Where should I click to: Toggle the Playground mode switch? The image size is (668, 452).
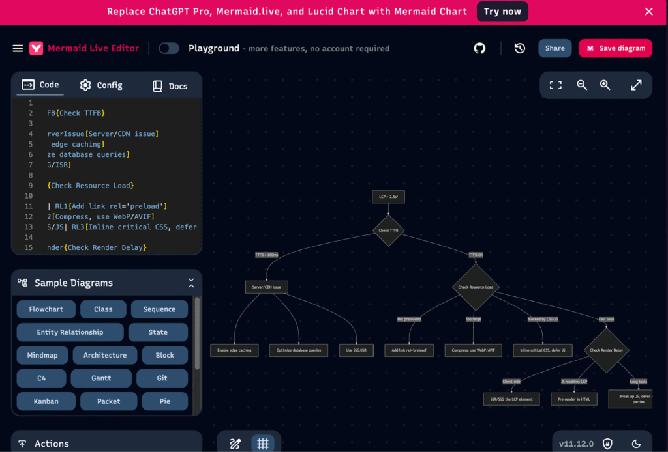coord(168,48)
